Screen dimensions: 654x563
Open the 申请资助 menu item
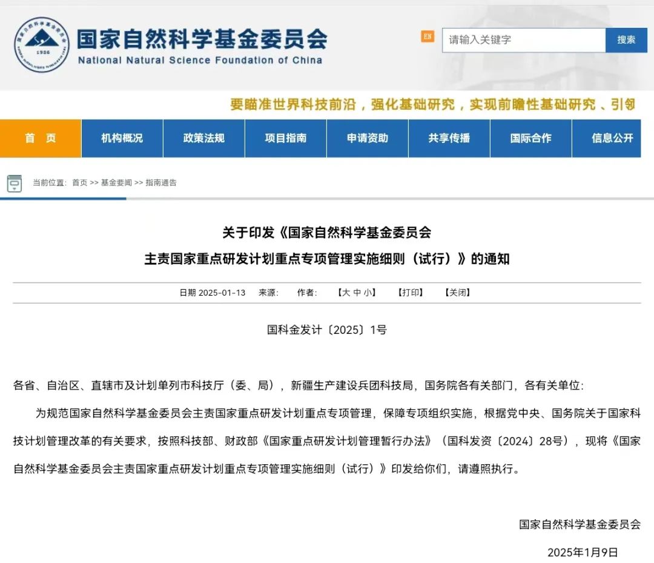(x=368, y=138)
